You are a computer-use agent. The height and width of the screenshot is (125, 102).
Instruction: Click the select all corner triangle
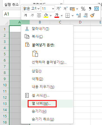[x=7, y=23]
